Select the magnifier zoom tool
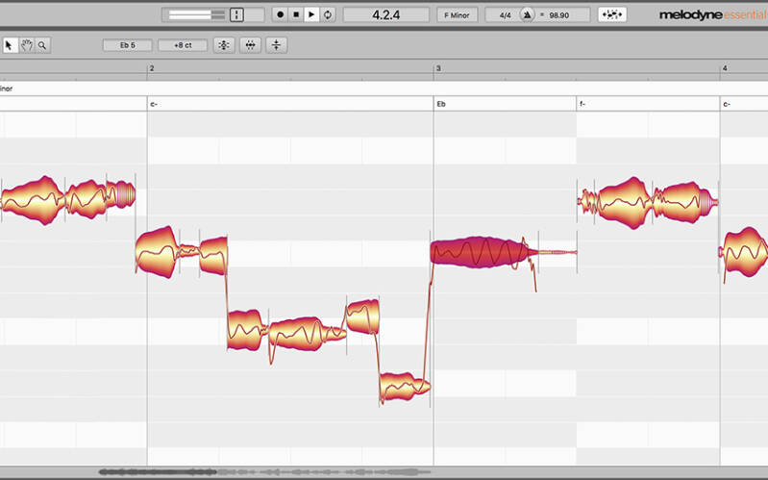Screen dimensions: 768x480 coord(42,45)
